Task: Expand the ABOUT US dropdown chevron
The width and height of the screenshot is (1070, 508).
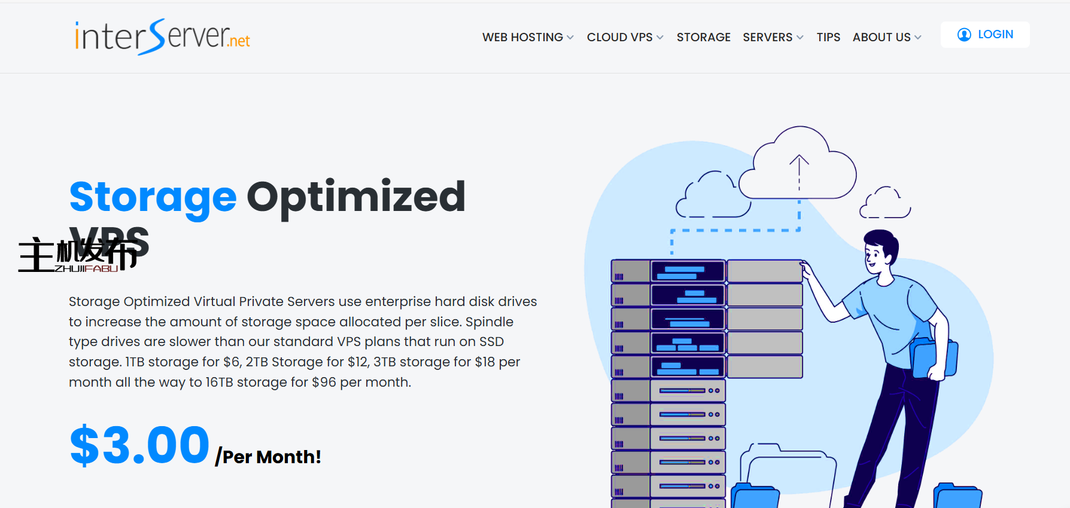Action: point(918,38)
